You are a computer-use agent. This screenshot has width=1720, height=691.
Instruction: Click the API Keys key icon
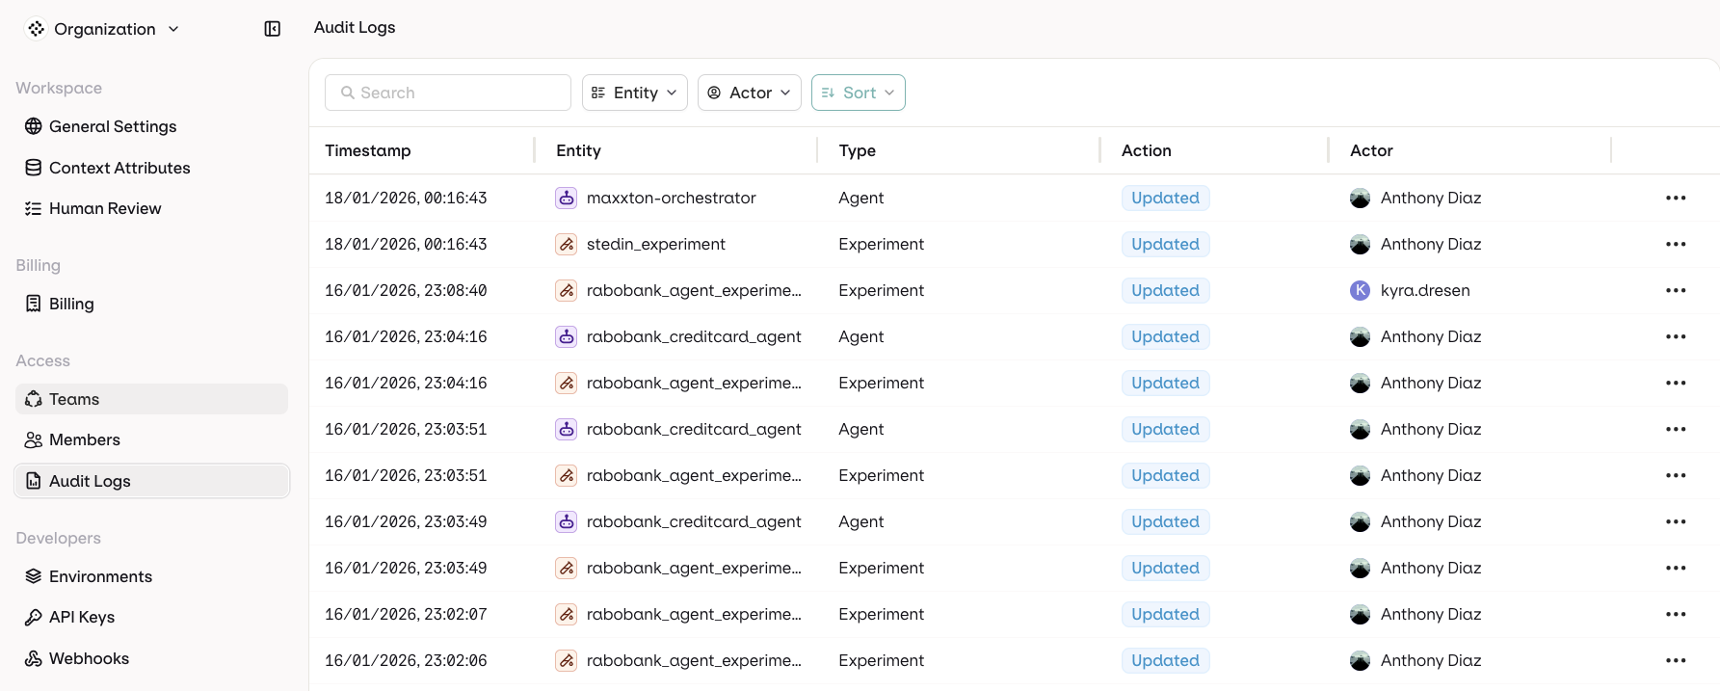pyautogui.click(x=34, y=617)
